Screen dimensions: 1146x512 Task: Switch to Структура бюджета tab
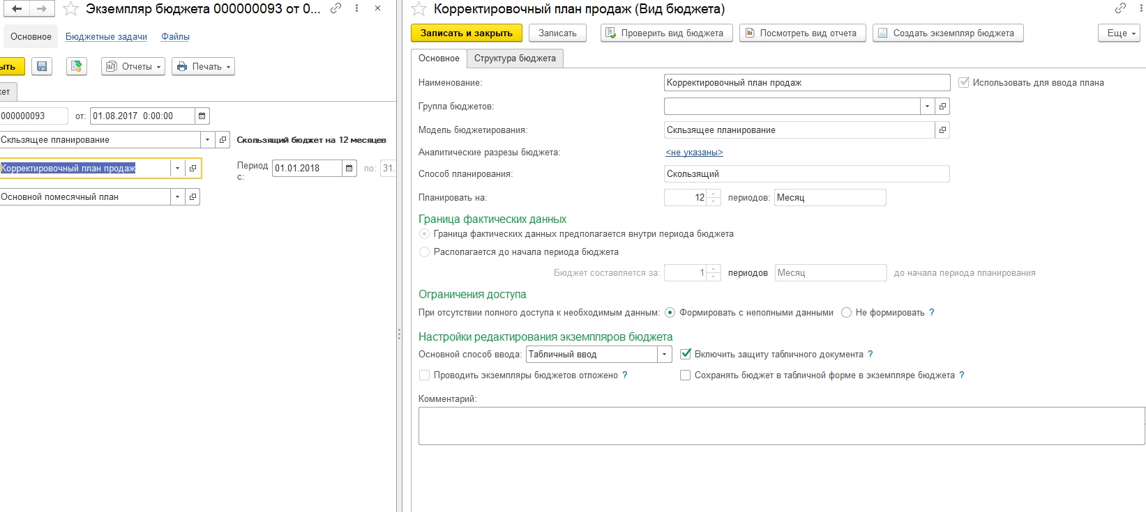point(515,59)
